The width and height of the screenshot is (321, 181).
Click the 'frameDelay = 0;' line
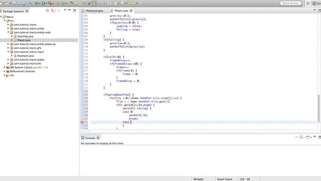[x=128, y=81]
